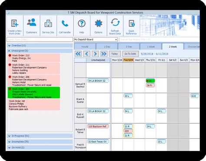Go to next period with right arrow
This screenshot has width=206, height=161.
coord(95,54)
